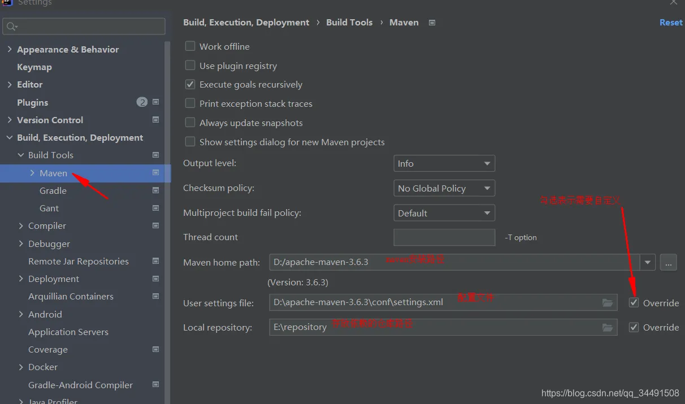Click project-level icon beside Coverage

[x=156, y=349]
